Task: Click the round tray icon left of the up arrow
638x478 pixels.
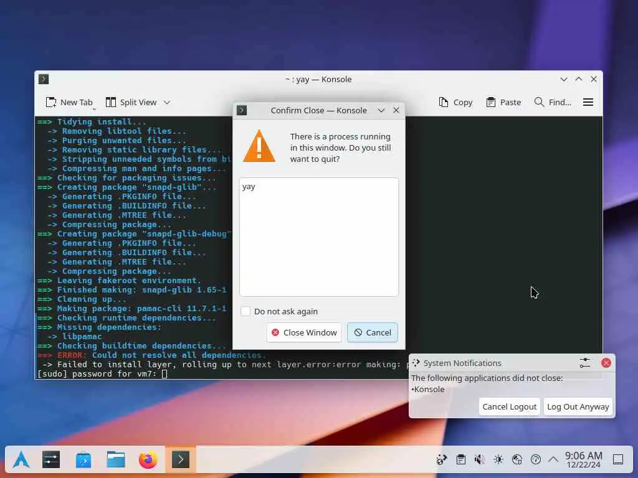Action: pyautogui.click(x=536, y=460)
